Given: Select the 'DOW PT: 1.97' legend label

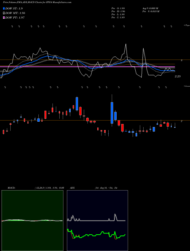Looking at the screenshot, I should pyautogui.click(x=15, y=17).
